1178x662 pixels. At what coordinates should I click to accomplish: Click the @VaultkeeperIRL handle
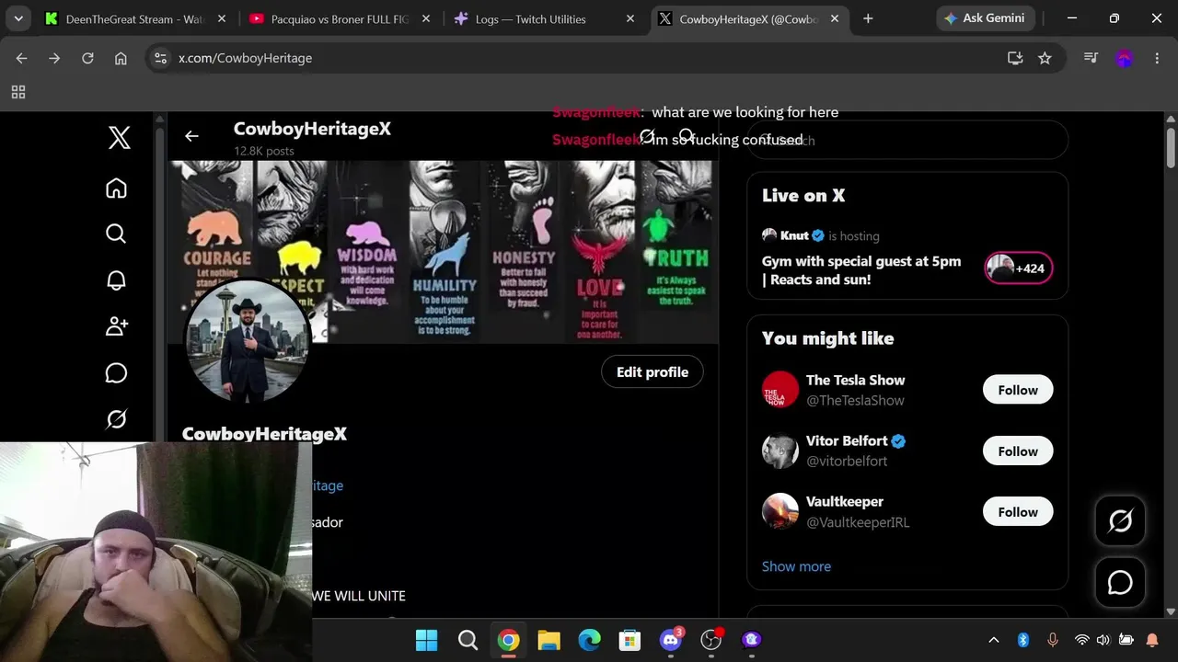[x=858, y=522]
